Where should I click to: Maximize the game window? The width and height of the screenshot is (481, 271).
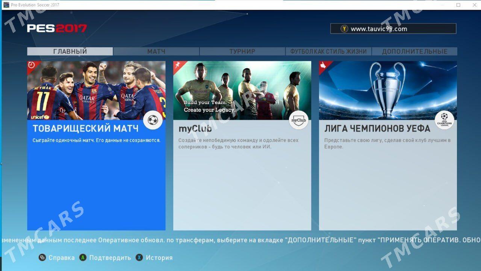pos(458,5)
